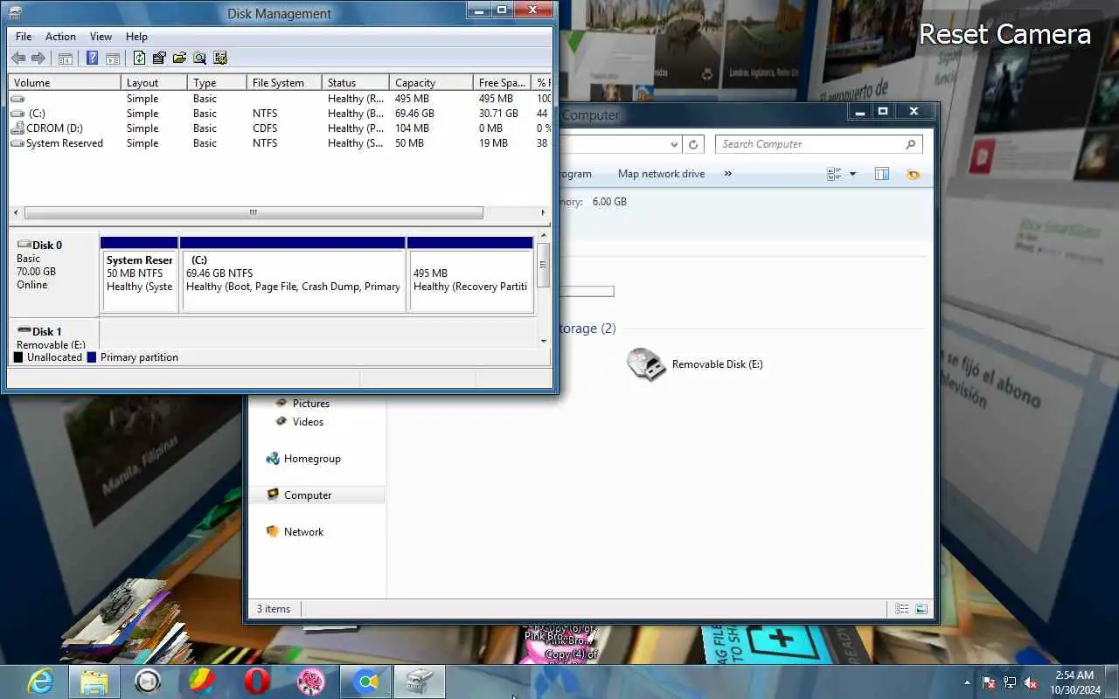
Task: Click the network icon in system tray
Action: pos(1010,682)
